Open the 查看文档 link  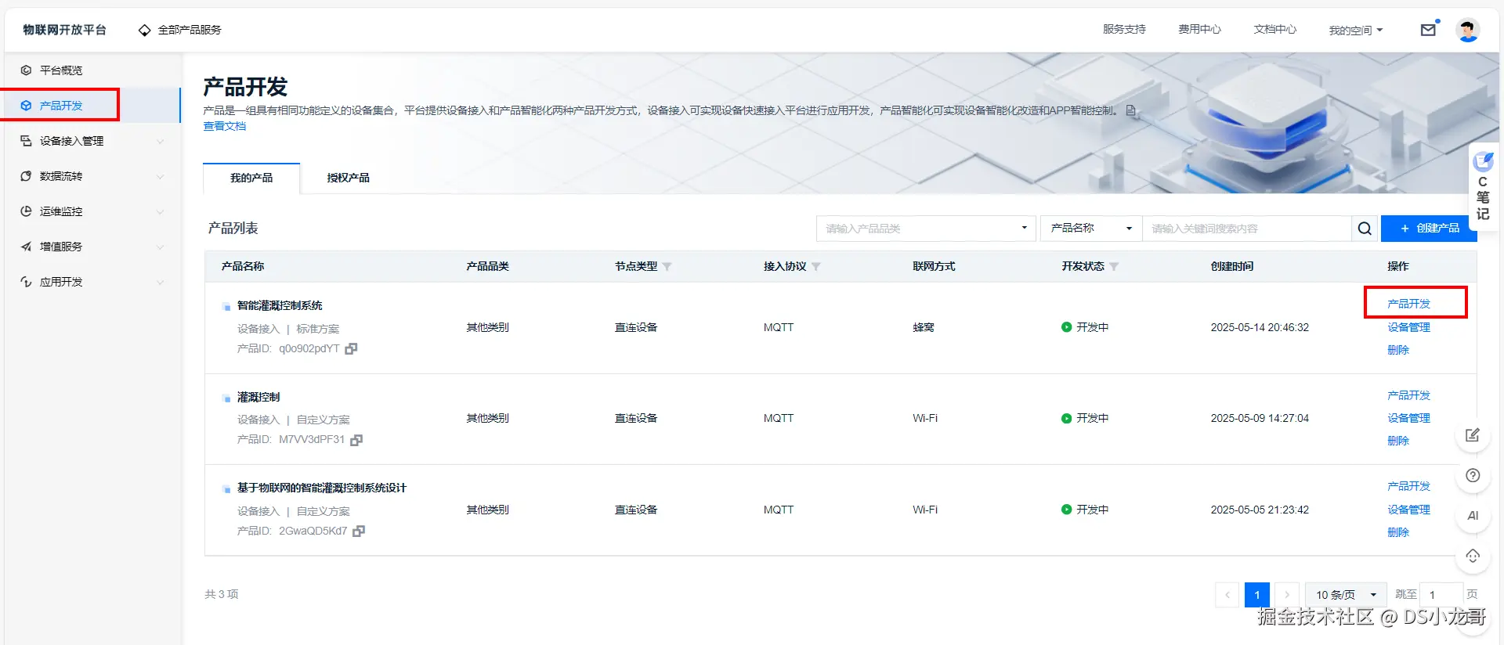tap(225, 126)
